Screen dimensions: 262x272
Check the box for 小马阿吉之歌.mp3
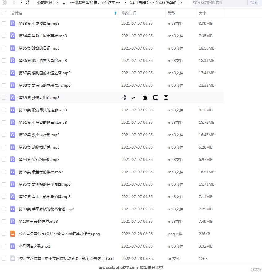click(x=4, y=246)
